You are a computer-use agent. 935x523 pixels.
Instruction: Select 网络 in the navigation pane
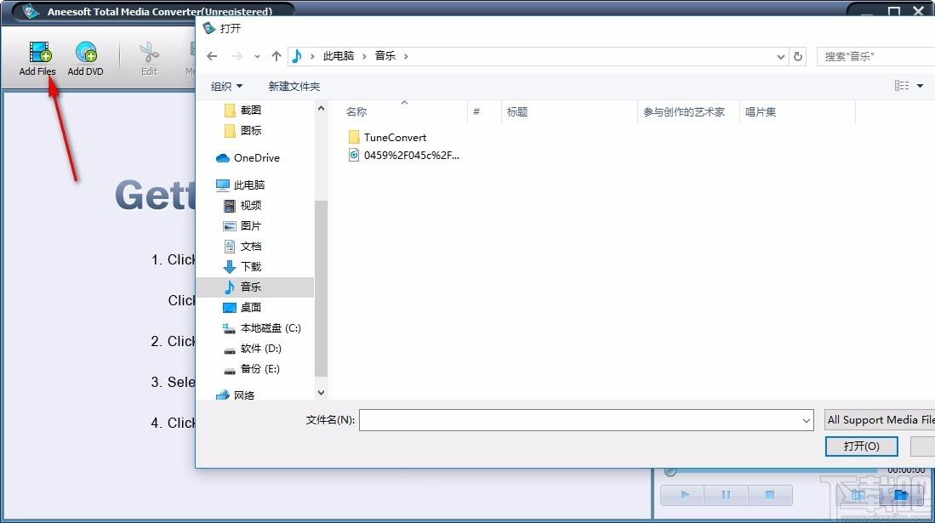(236, 395)
